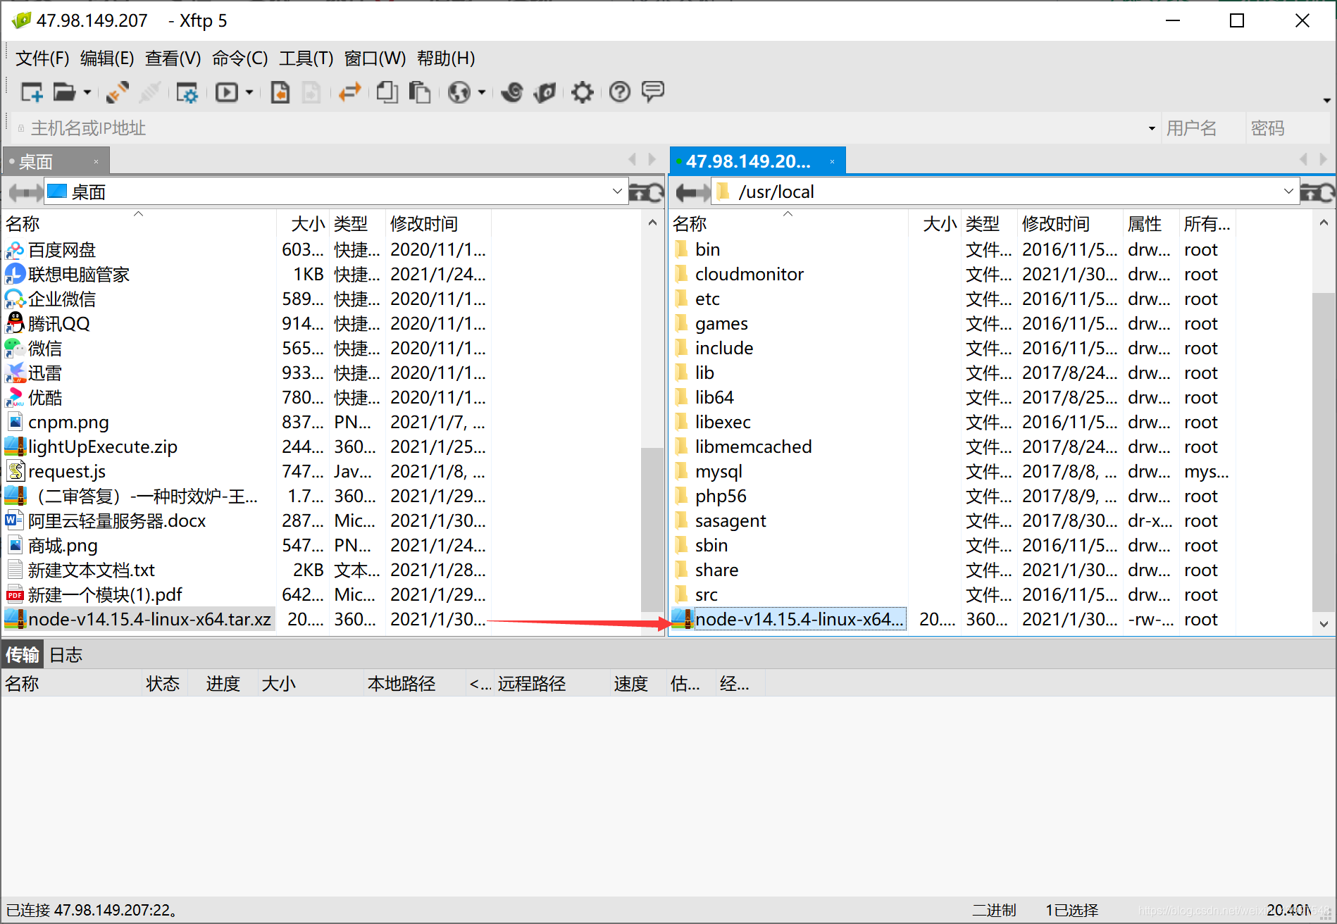Sort local files by 类型 column
This screenshot has height=924, width=1337.
click(x=357, y=224)
